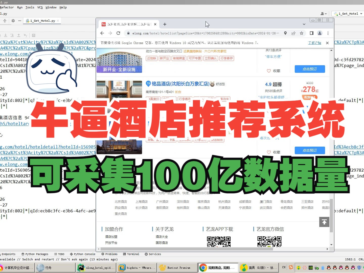This screenshot has height=273, width=364.
Task: Click the first hotel's 点击预订 button
Action: tap(310, 69)
